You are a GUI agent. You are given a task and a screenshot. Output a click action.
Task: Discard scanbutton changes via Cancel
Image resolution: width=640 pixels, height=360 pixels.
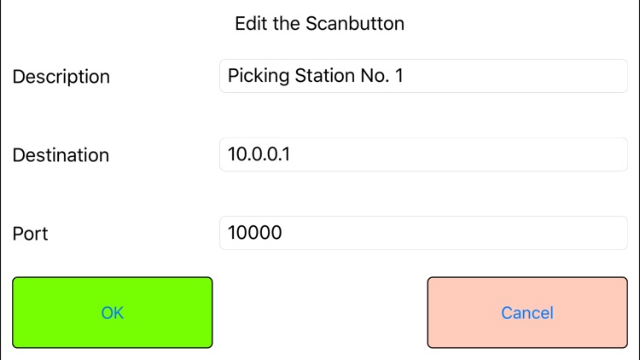click(x=527, y=313)
